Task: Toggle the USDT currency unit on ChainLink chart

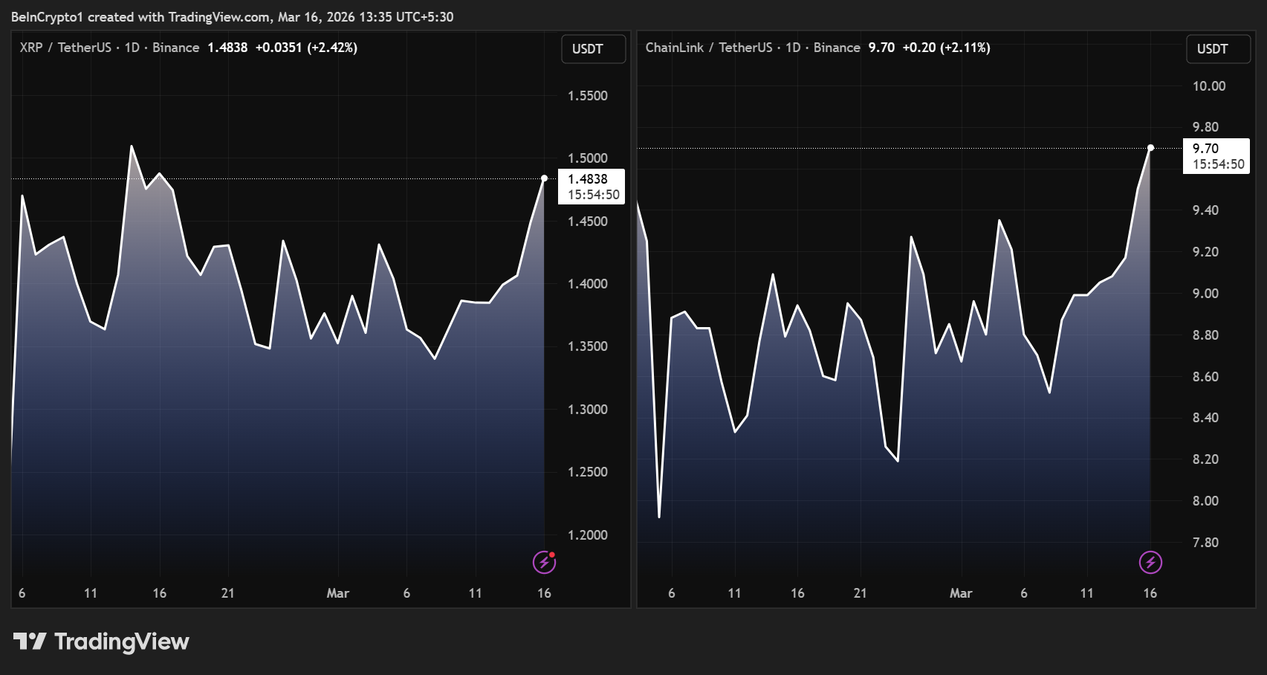Action: pos(1218,48)
